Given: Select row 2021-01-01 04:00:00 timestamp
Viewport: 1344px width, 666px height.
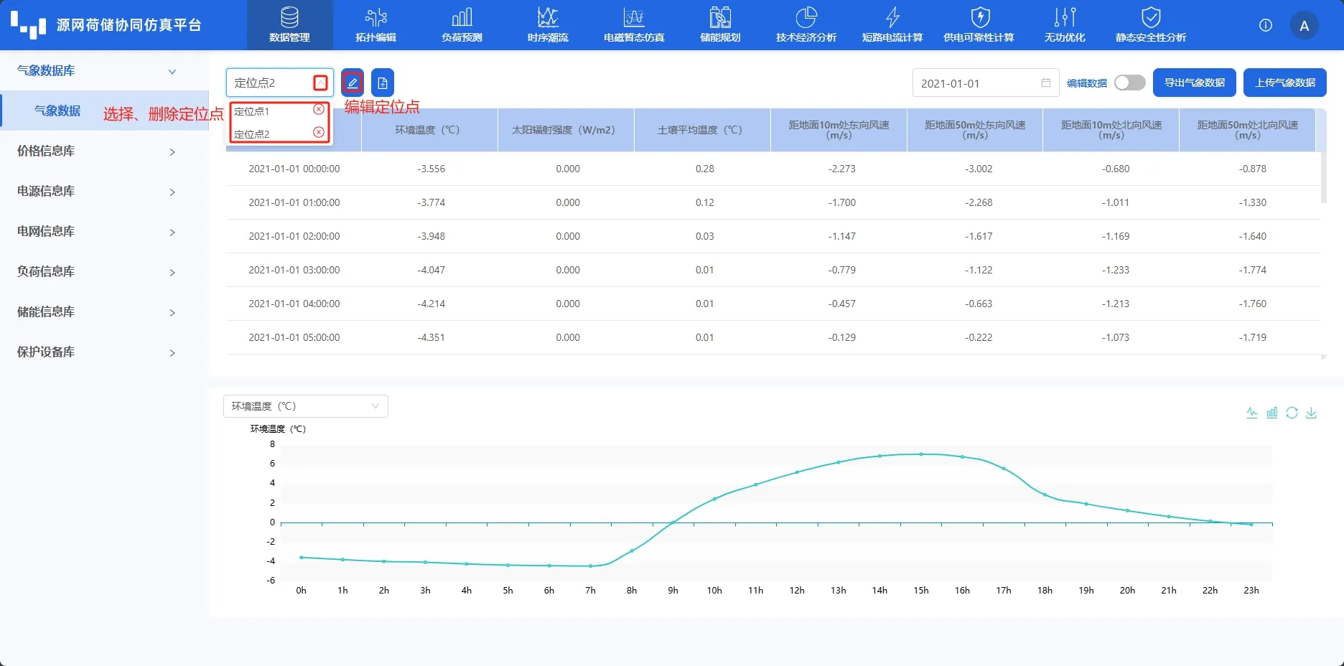Looking at the screenshot, I should [x=294, y=304].
